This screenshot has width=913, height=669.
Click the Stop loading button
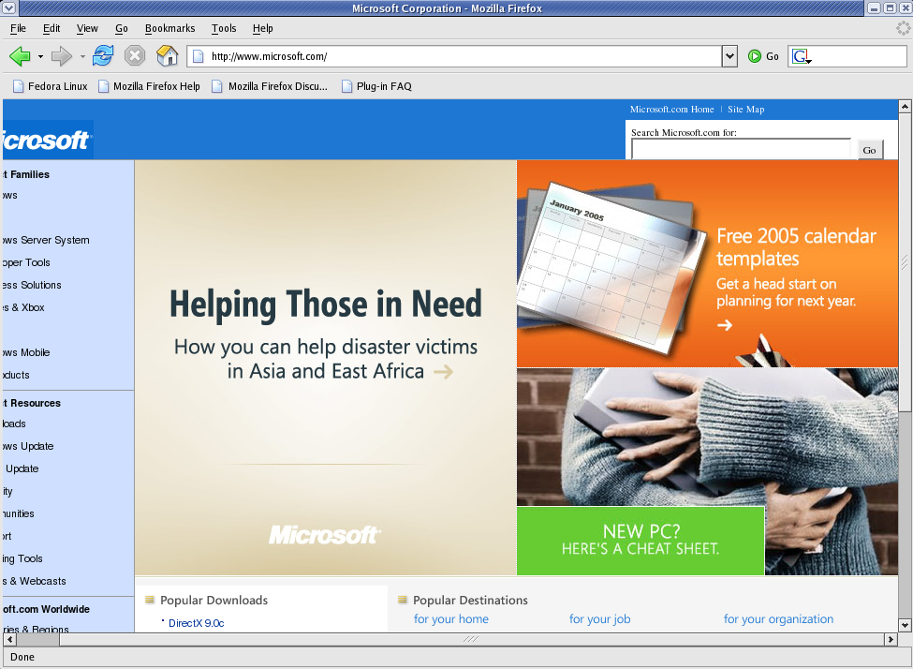pos(135,56)
